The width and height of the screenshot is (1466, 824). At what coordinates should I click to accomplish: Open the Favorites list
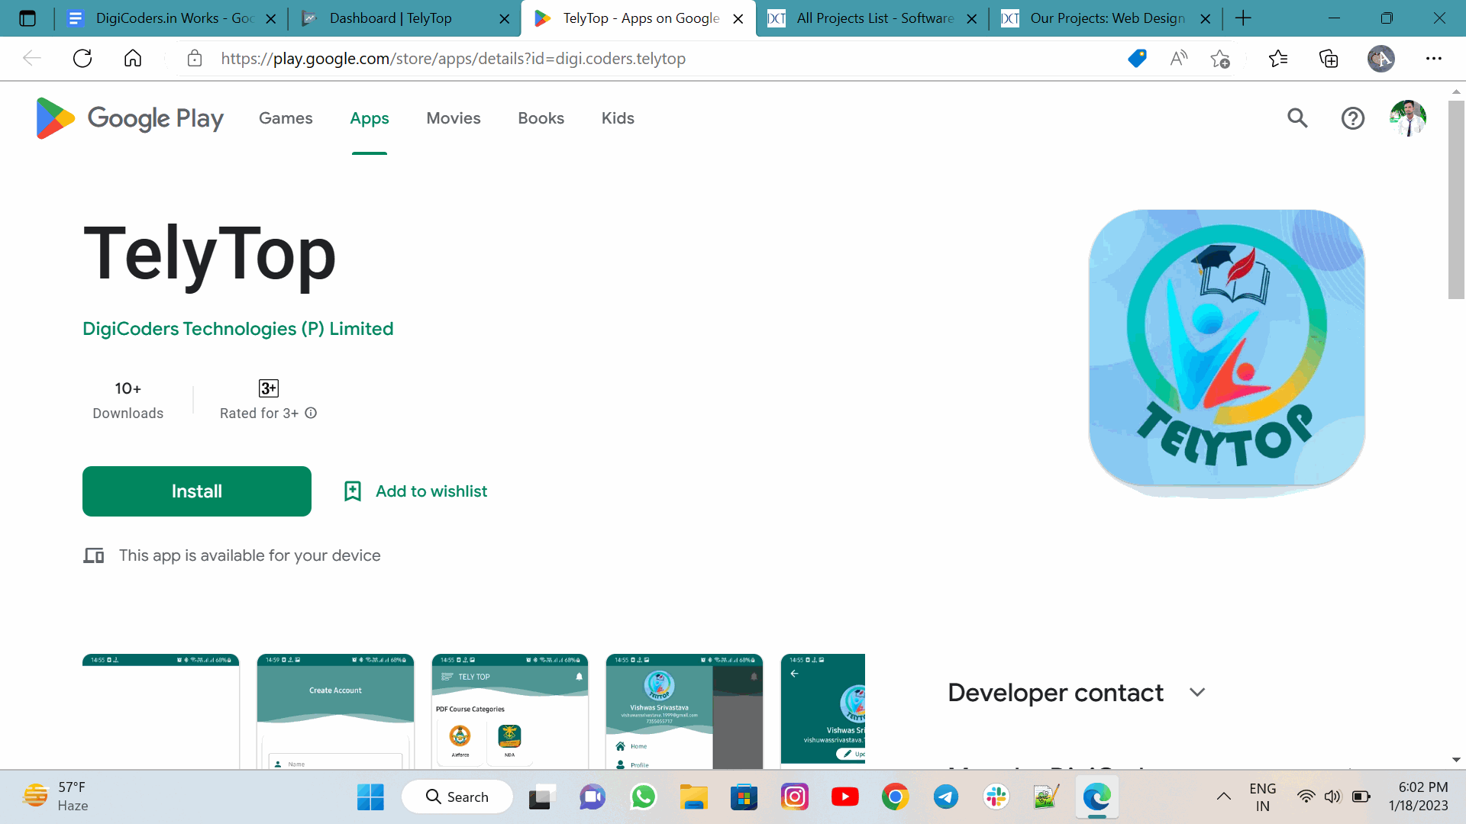point(1278,59)
